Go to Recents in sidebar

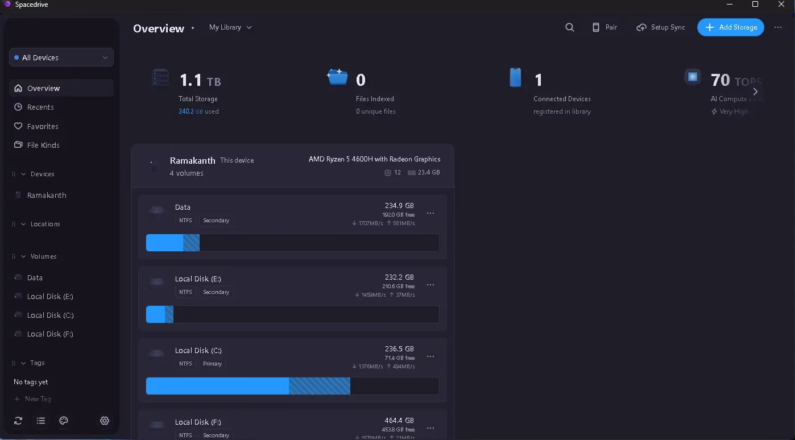pos(40,107)
